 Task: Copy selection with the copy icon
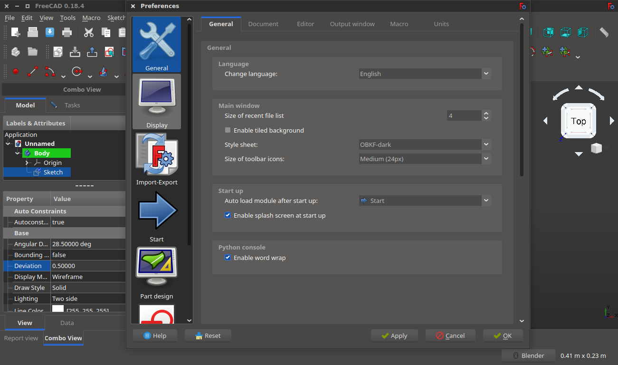coord(106,32)
